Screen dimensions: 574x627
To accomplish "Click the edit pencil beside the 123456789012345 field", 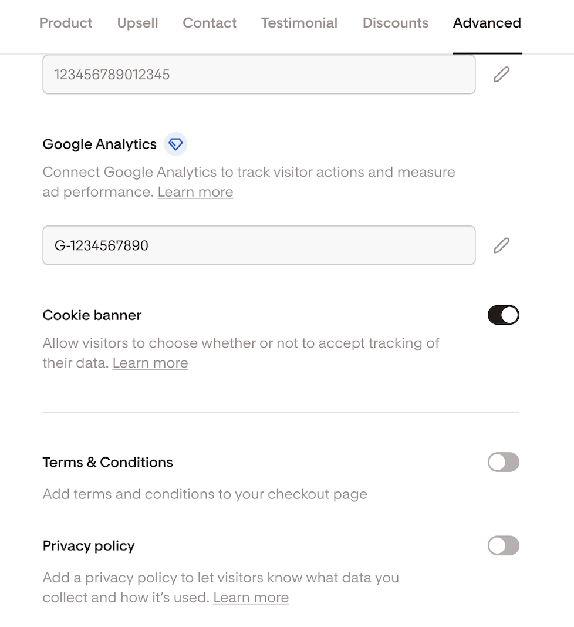I will pos(501,75).
